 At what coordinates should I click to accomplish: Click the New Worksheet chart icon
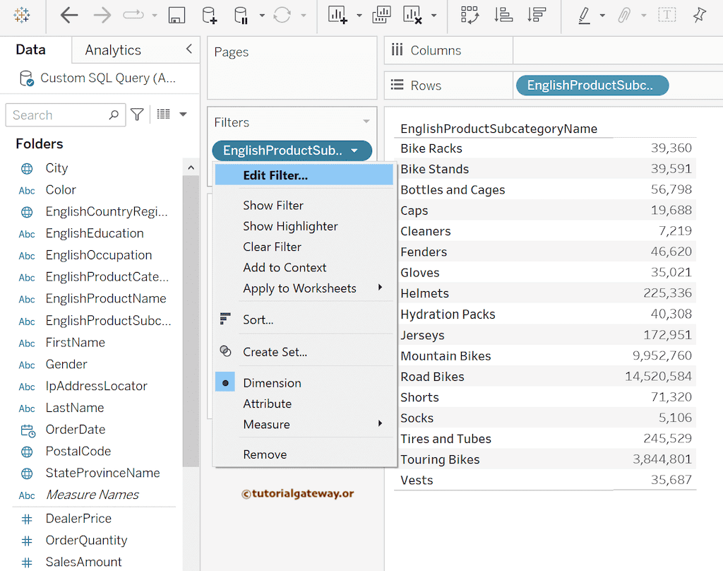[x=338, y=16]
